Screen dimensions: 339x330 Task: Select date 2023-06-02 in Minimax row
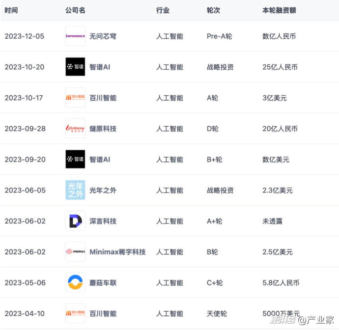click(25, 252)
